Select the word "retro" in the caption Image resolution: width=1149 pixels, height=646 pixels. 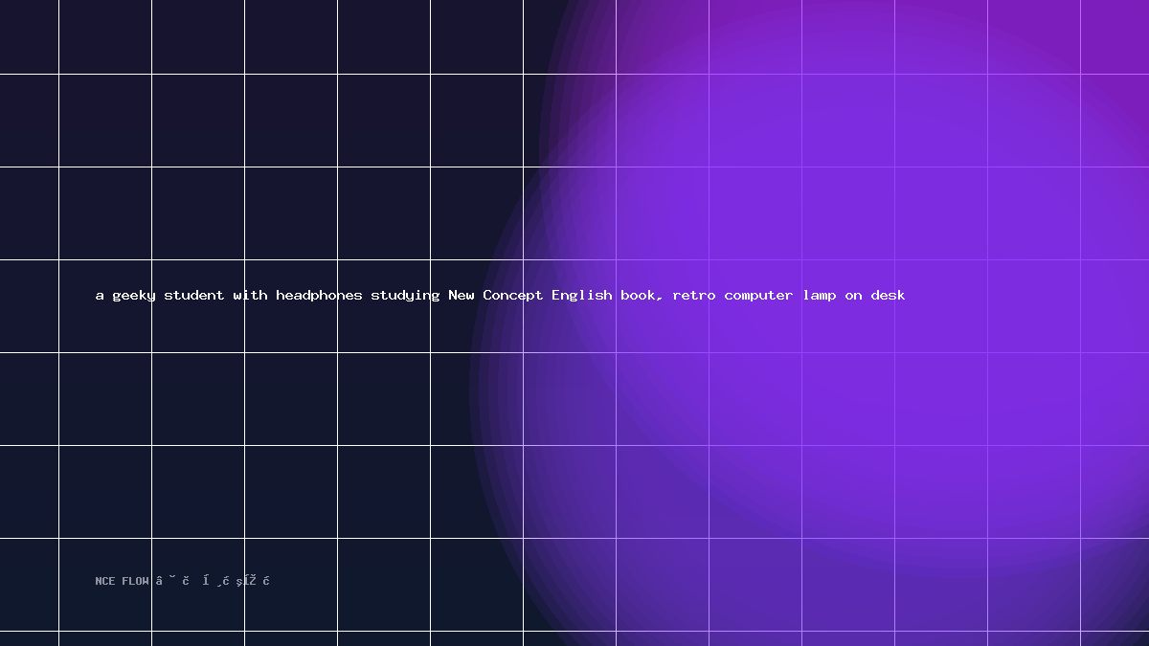pyautogui.click(x=694, y=295)
